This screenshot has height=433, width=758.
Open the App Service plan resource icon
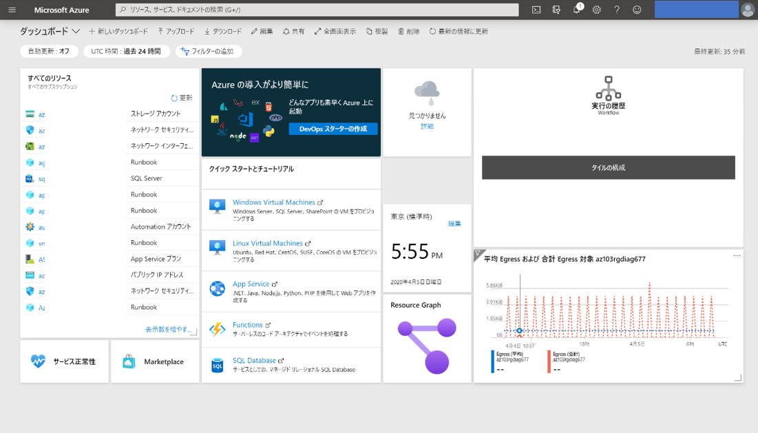pyautogui.click(x=30, y=259)
